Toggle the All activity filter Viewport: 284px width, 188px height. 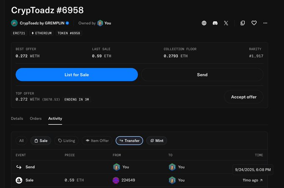(21, 140)
